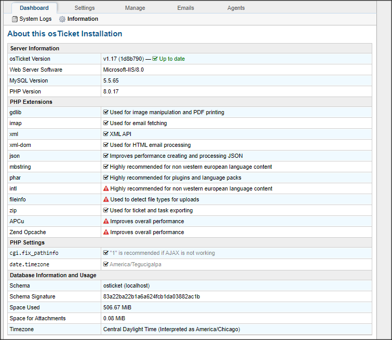Click the green Up to date check icon
The width and height of the screenshot is (392, 340).
pos(155,59)
